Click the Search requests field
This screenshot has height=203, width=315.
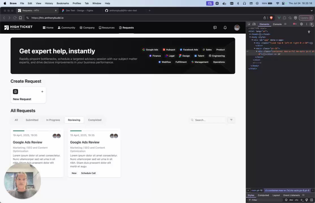tap(208, 120)
